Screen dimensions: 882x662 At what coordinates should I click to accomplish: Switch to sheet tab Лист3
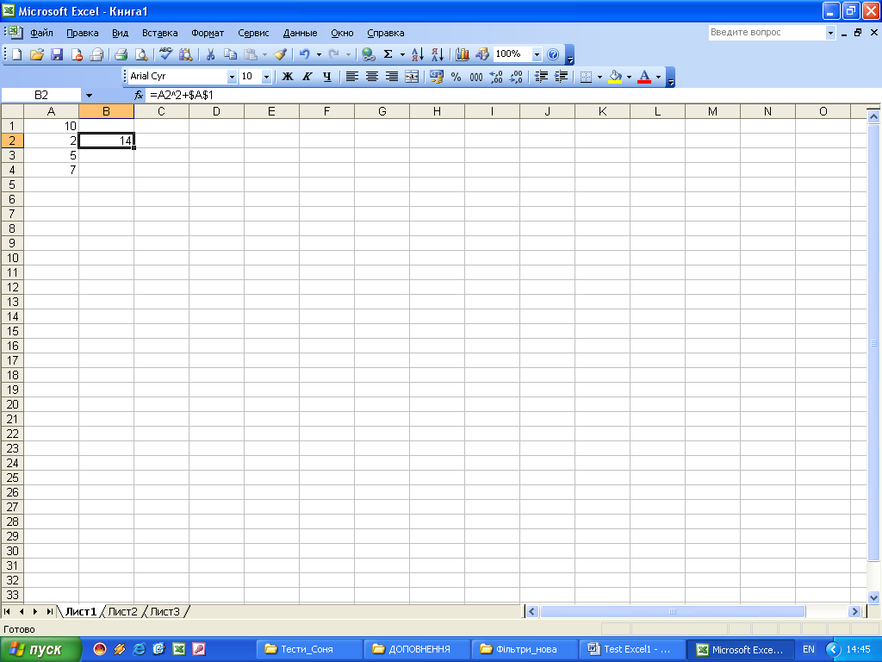(165, 611)
